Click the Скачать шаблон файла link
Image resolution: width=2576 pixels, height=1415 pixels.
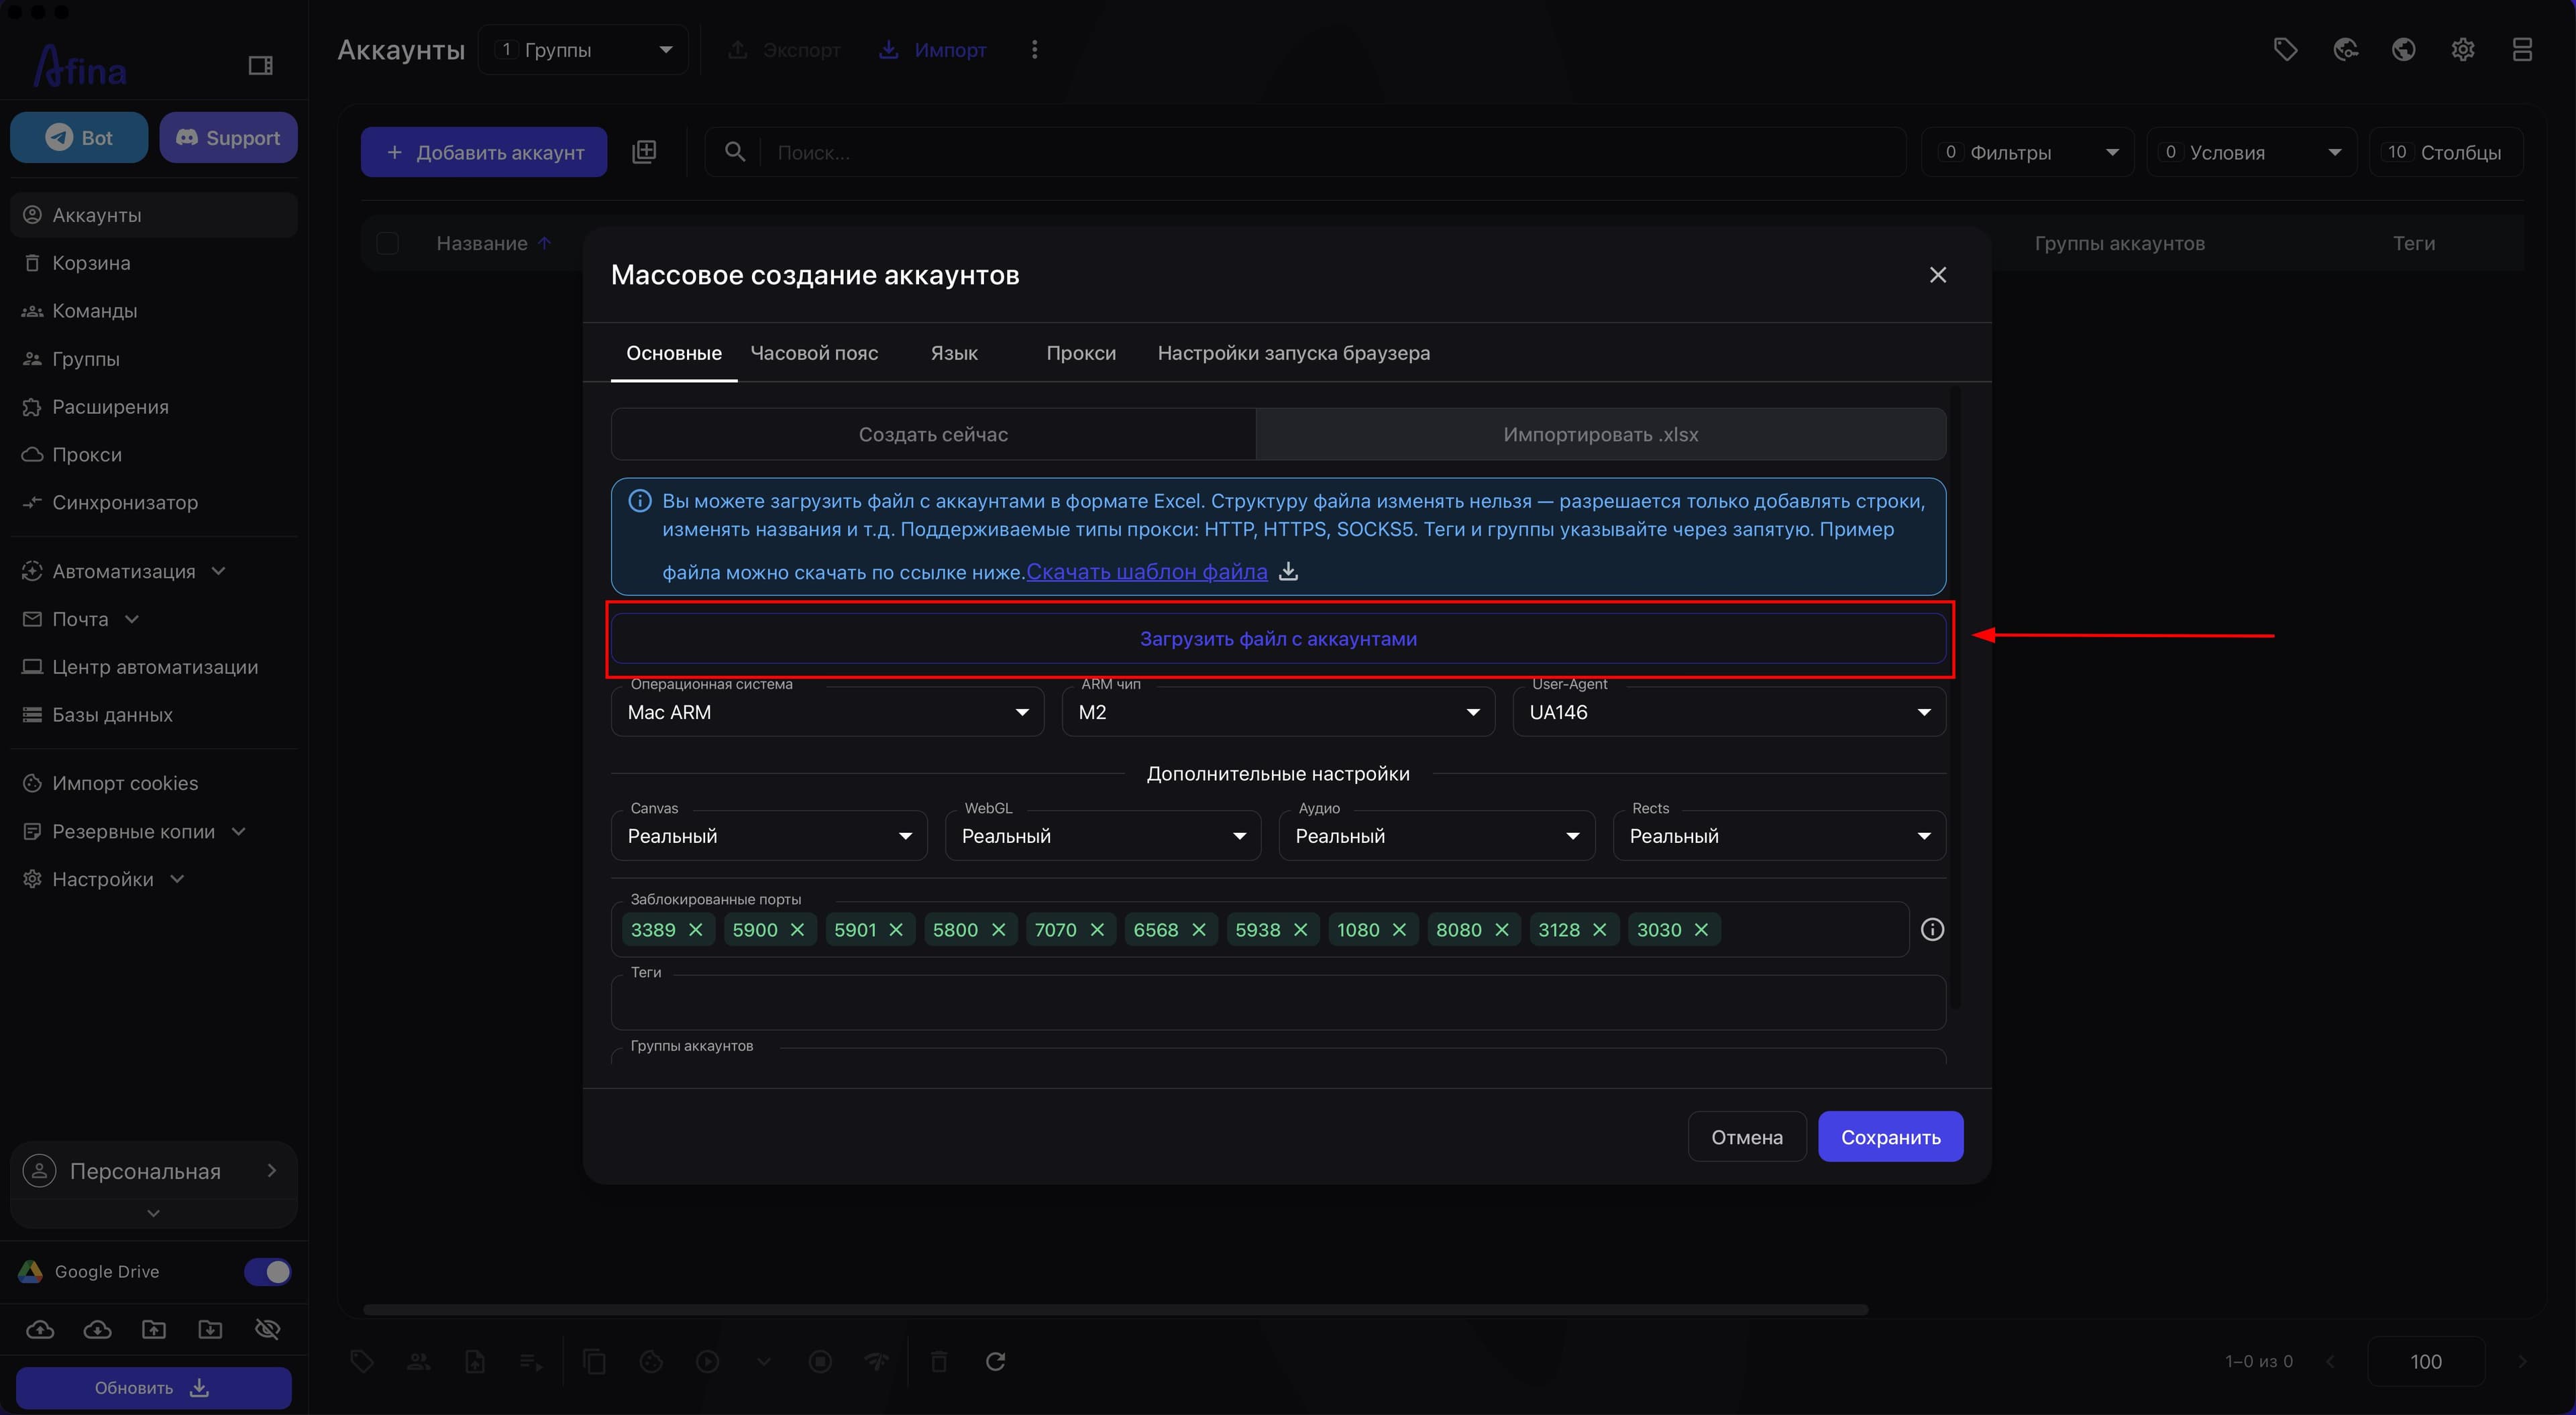(x=1147, y=571)
